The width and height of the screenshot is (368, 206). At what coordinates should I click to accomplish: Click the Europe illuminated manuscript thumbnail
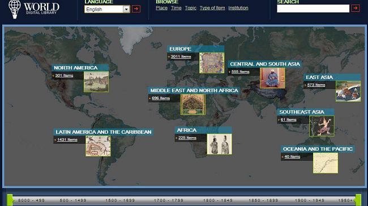pos(212,63)
